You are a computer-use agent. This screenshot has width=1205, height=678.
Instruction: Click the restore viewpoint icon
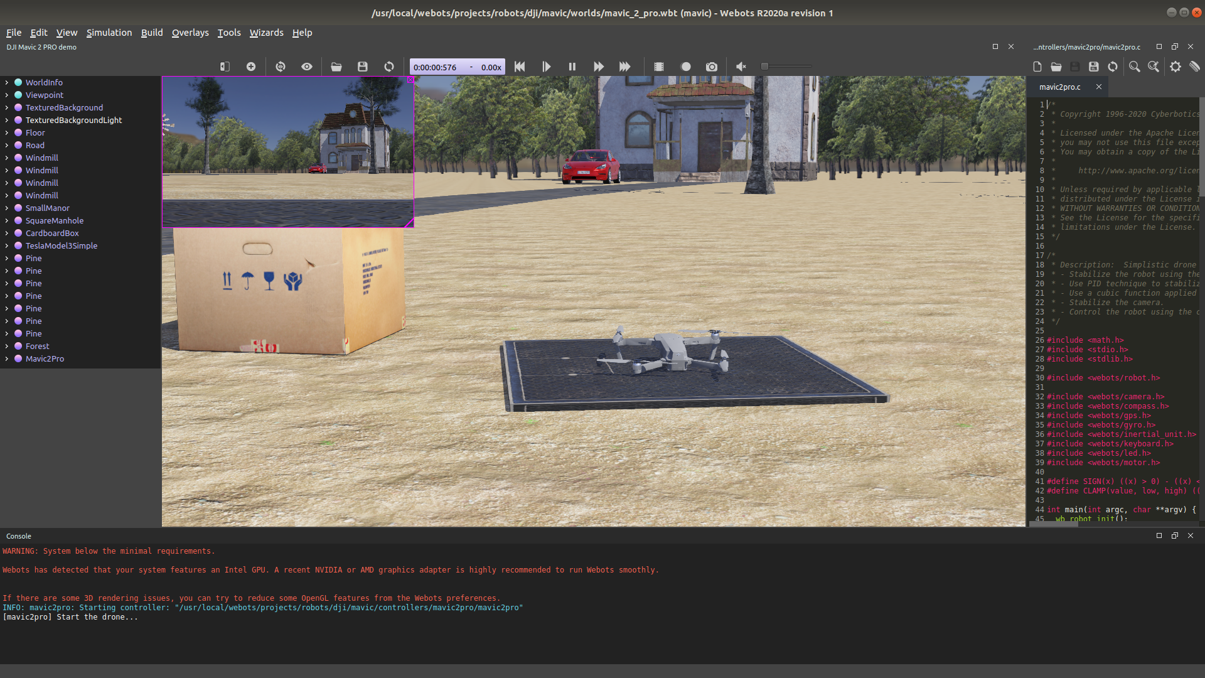(x=281, y=67)
